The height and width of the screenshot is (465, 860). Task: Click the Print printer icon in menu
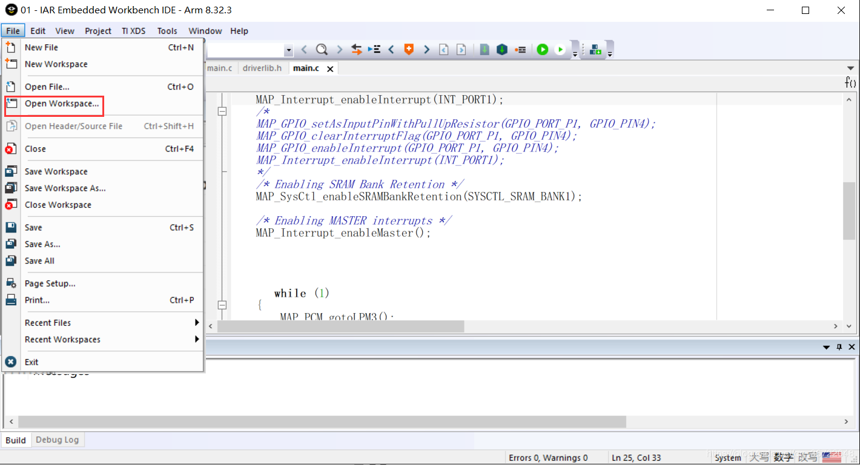[x=11, y=300]
